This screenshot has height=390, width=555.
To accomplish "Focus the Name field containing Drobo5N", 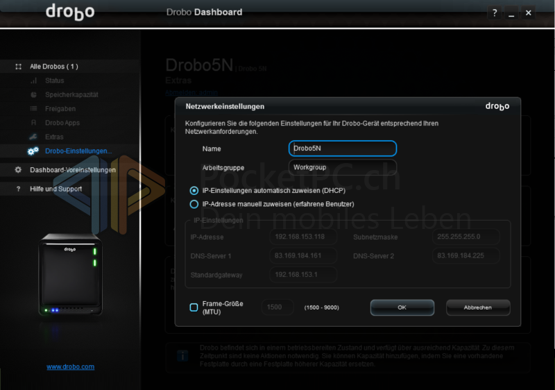I will (343, 149).
